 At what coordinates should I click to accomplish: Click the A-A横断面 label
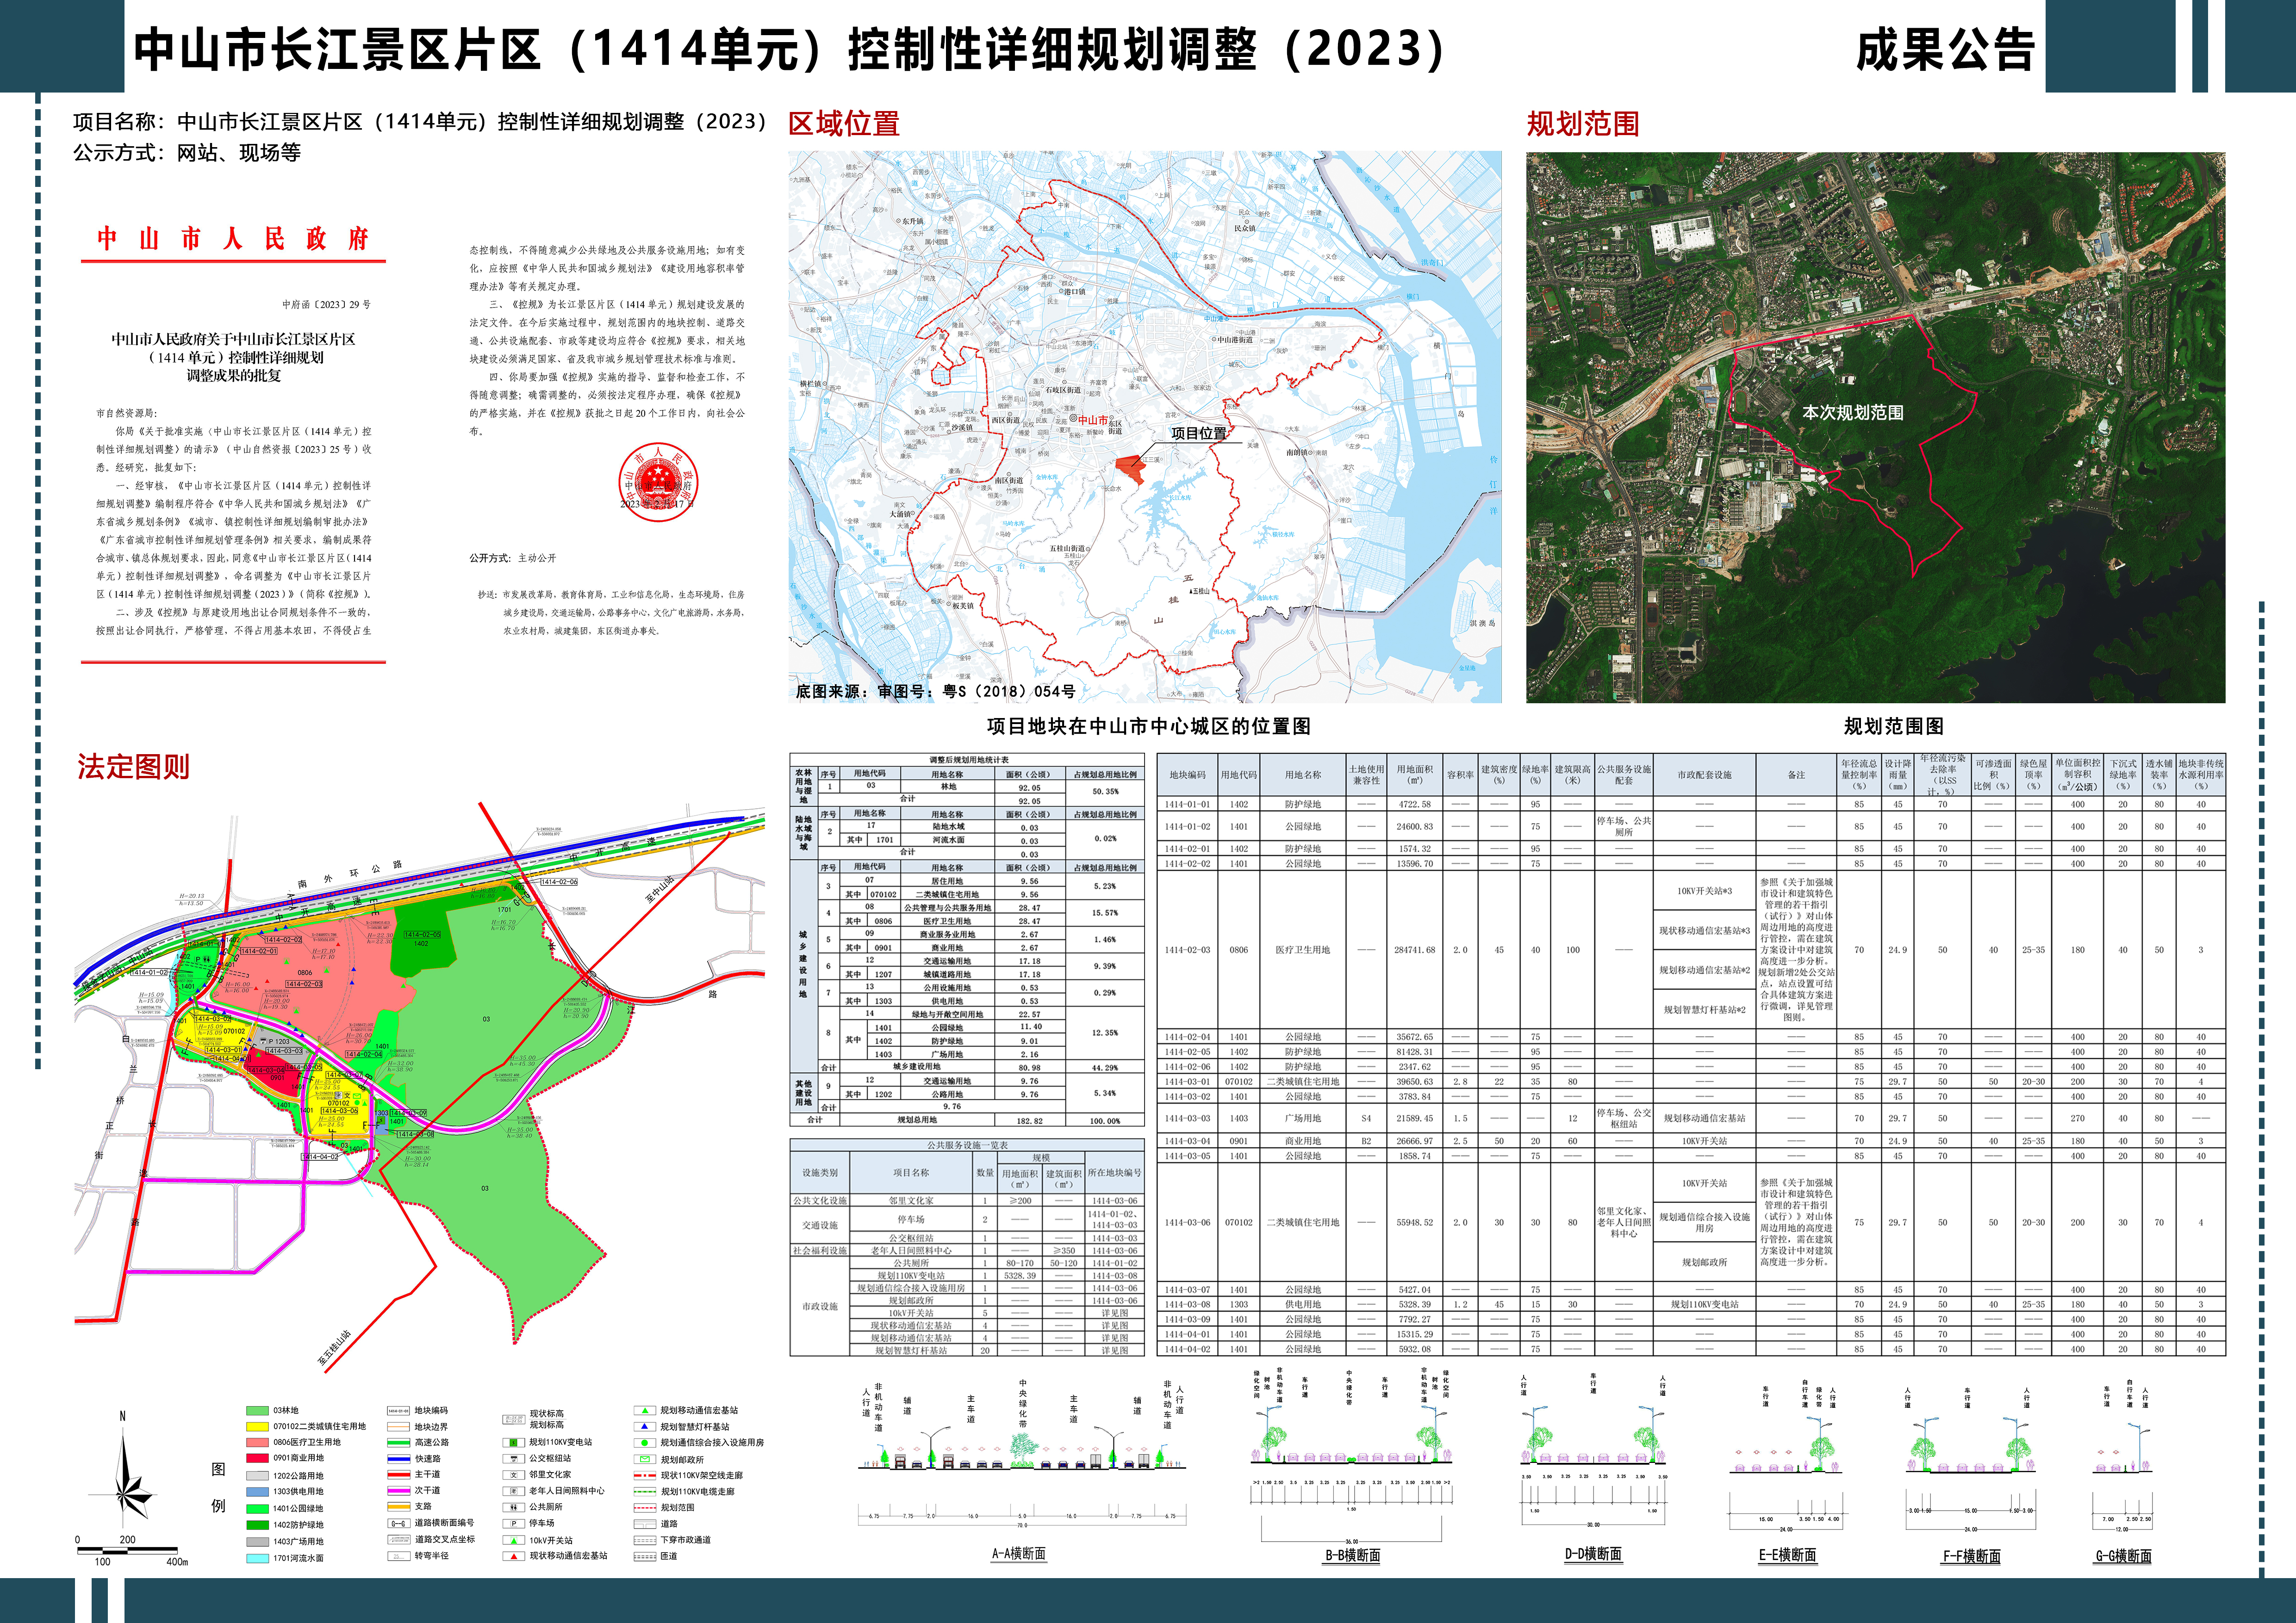pyautogui.click(x=1018, y=1554)
